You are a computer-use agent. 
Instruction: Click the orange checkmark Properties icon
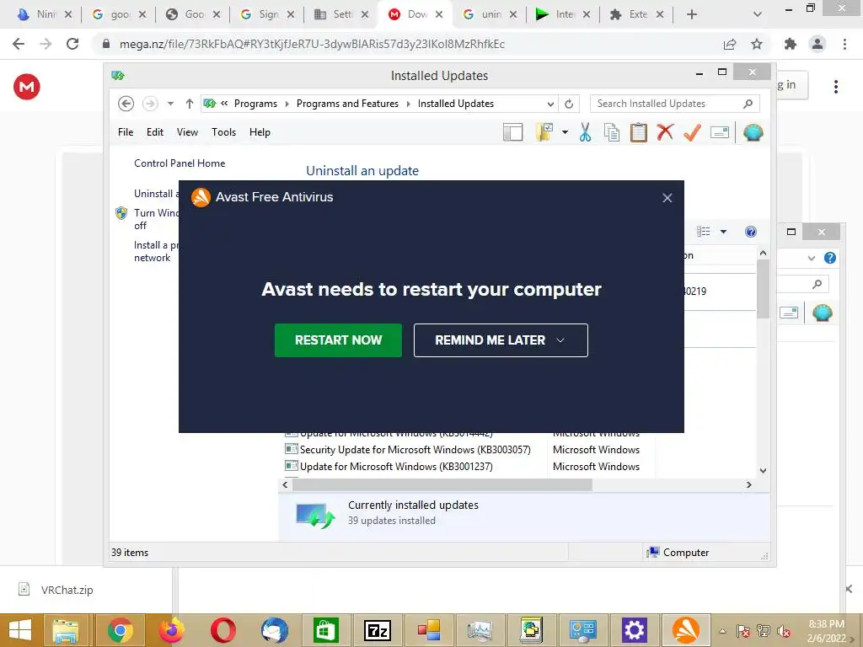[692, 132]
